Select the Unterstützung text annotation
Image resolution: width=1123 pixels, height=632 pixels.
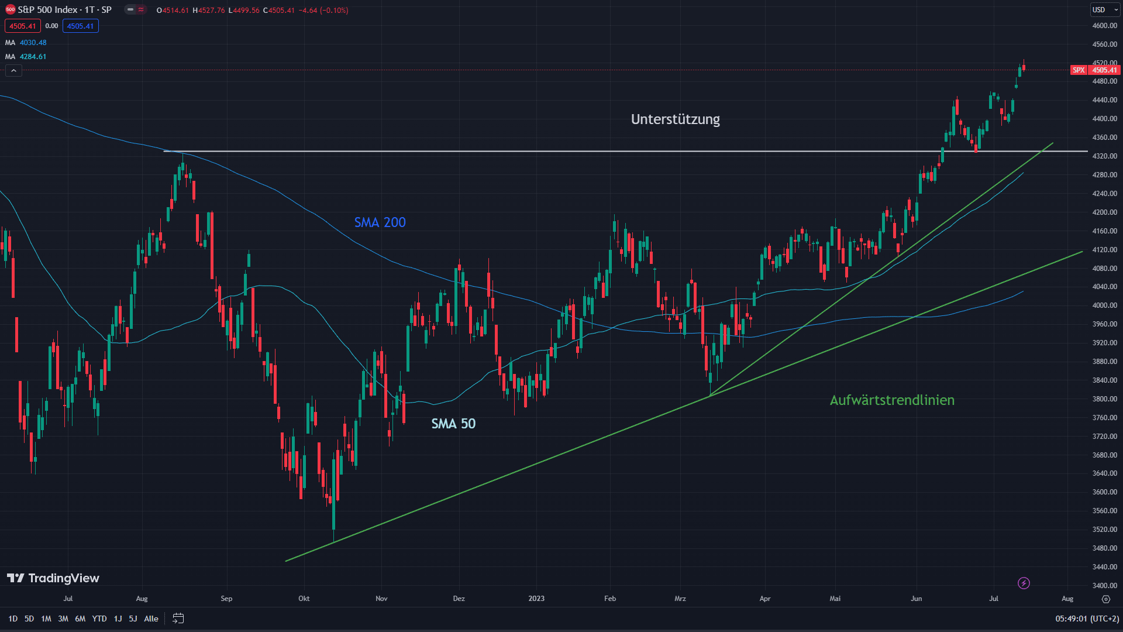676,119
